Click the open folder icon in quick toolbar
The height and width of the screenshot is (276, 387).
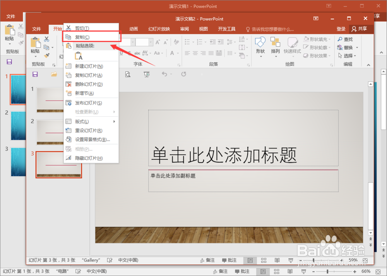tap(54, 74)
